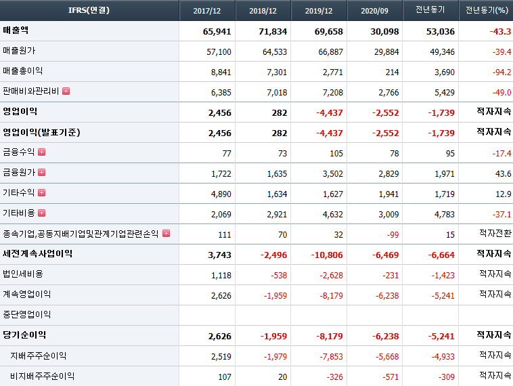
Task: Click 적자전환 label in 관계기업관련손익 row
Action: click(495, 233)
